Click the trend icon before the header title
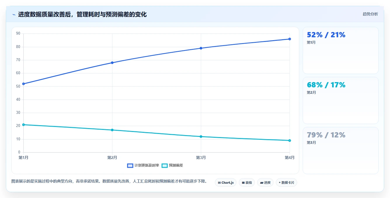Image resolution: width=390 pixels, height=198 pixels. [x=14, y=15]
